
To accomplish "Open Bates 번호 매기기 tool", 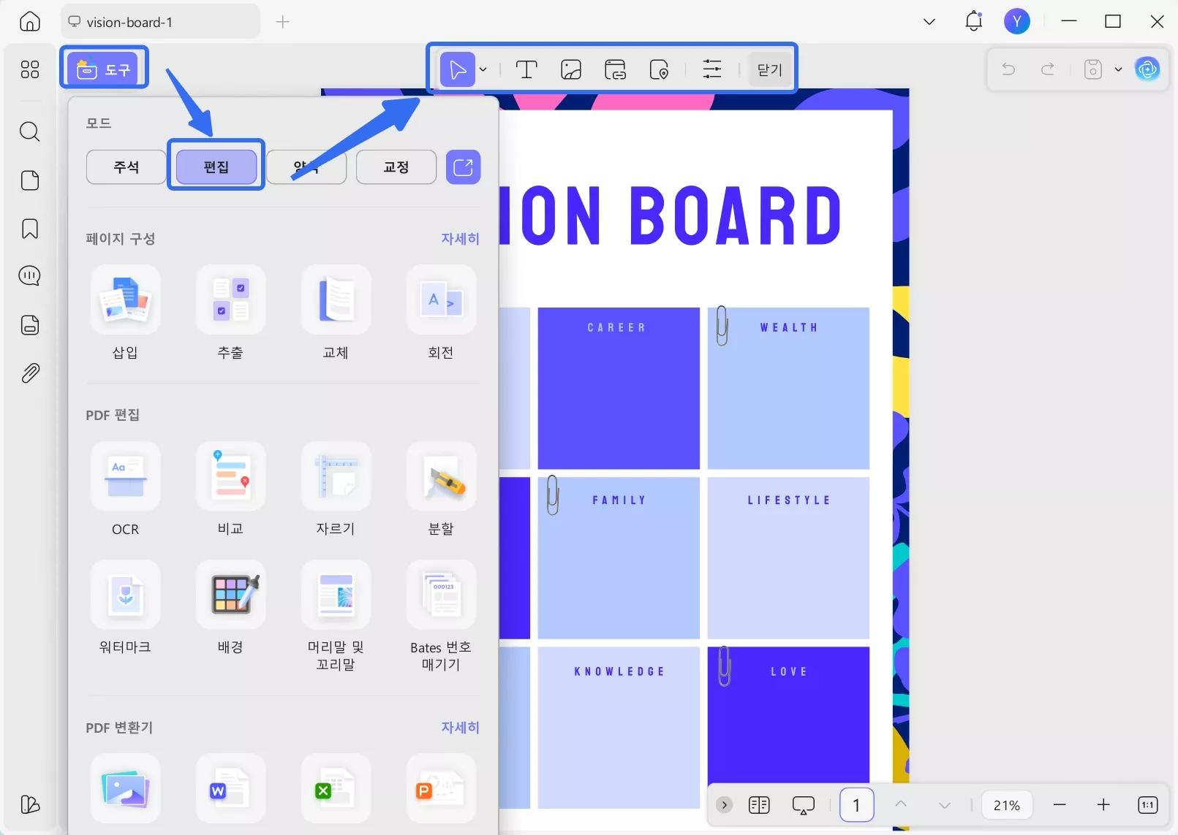I will 442,595.
